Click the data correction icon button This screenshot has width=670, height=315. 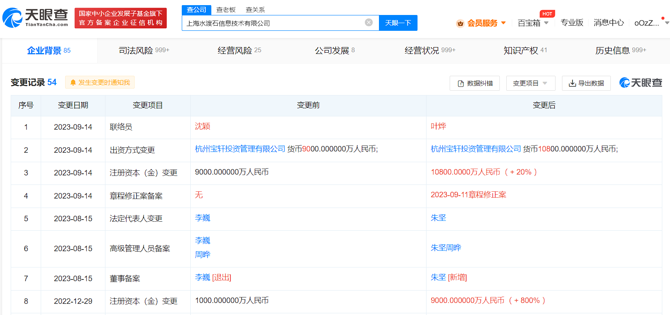tap(461, 83)
